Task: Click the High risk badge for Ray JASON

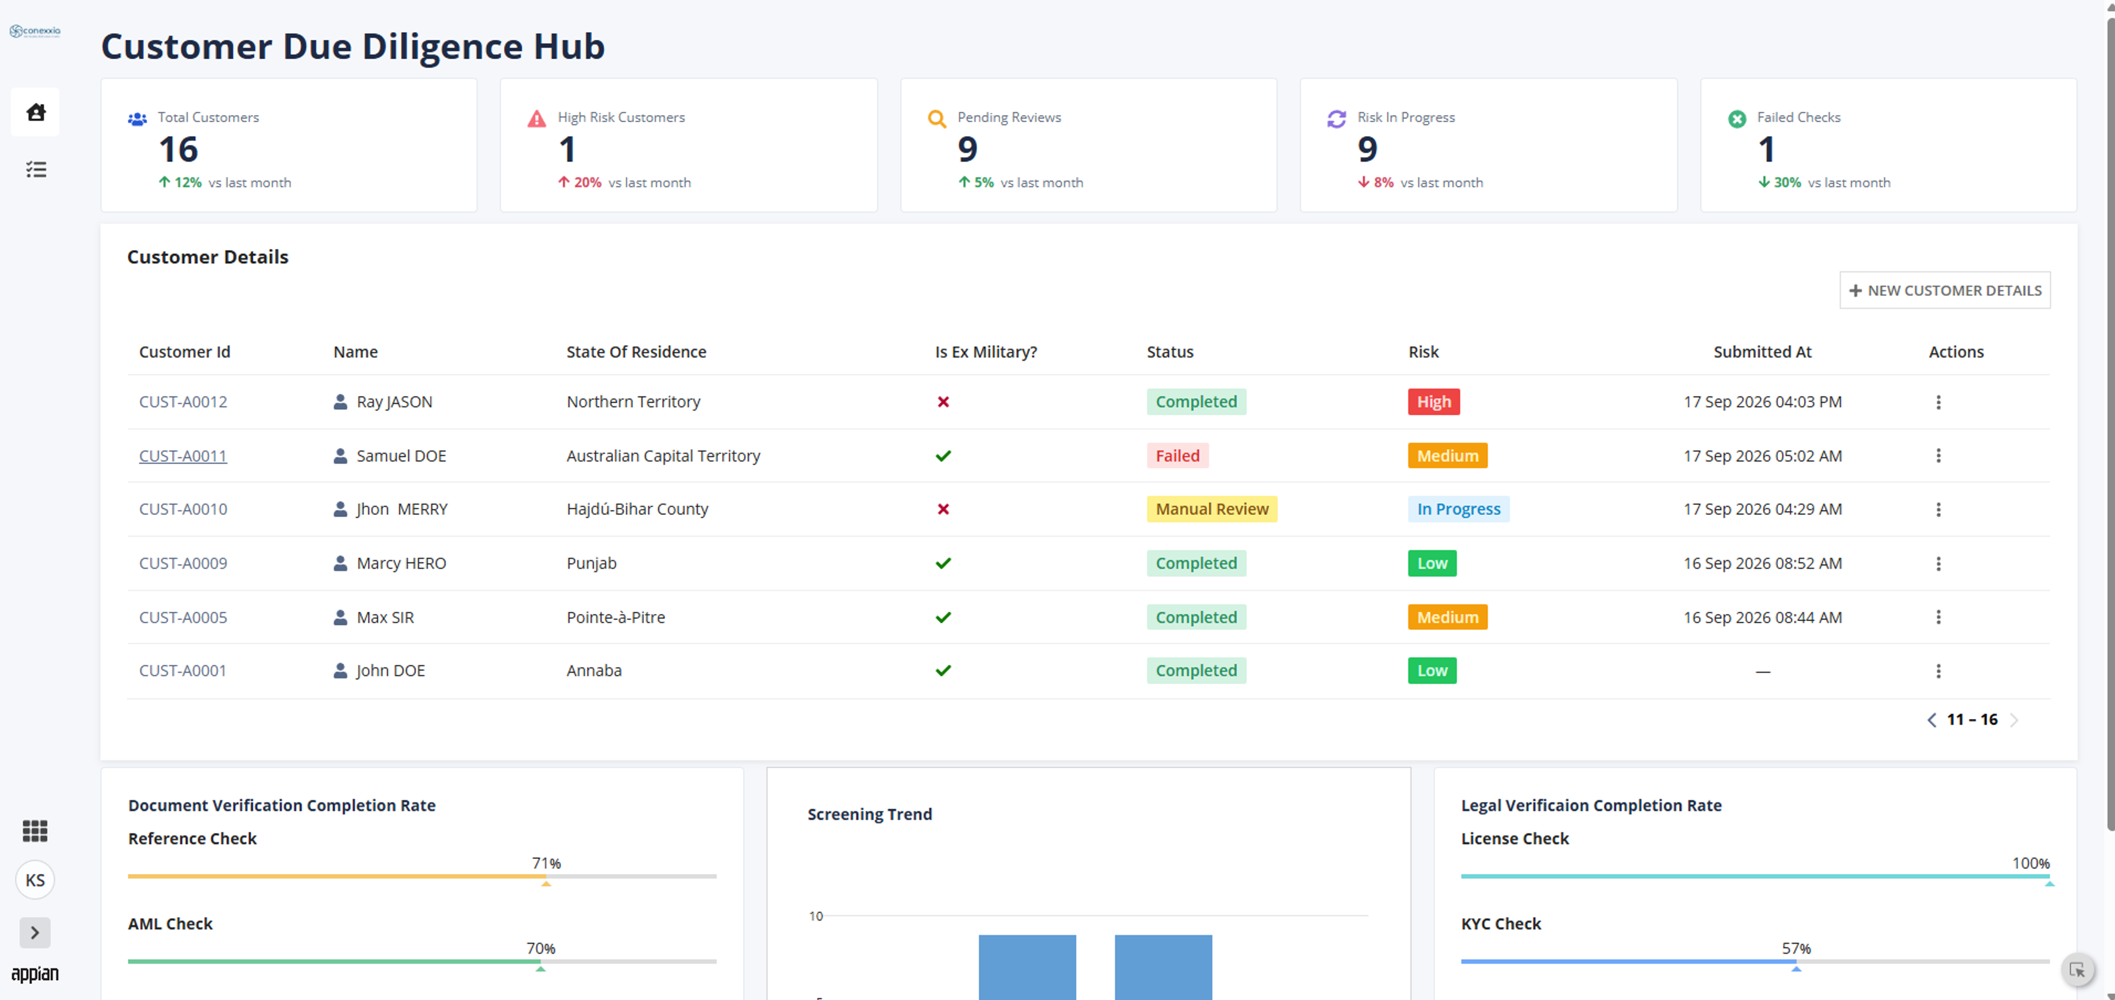Action: pos(1434,401)
